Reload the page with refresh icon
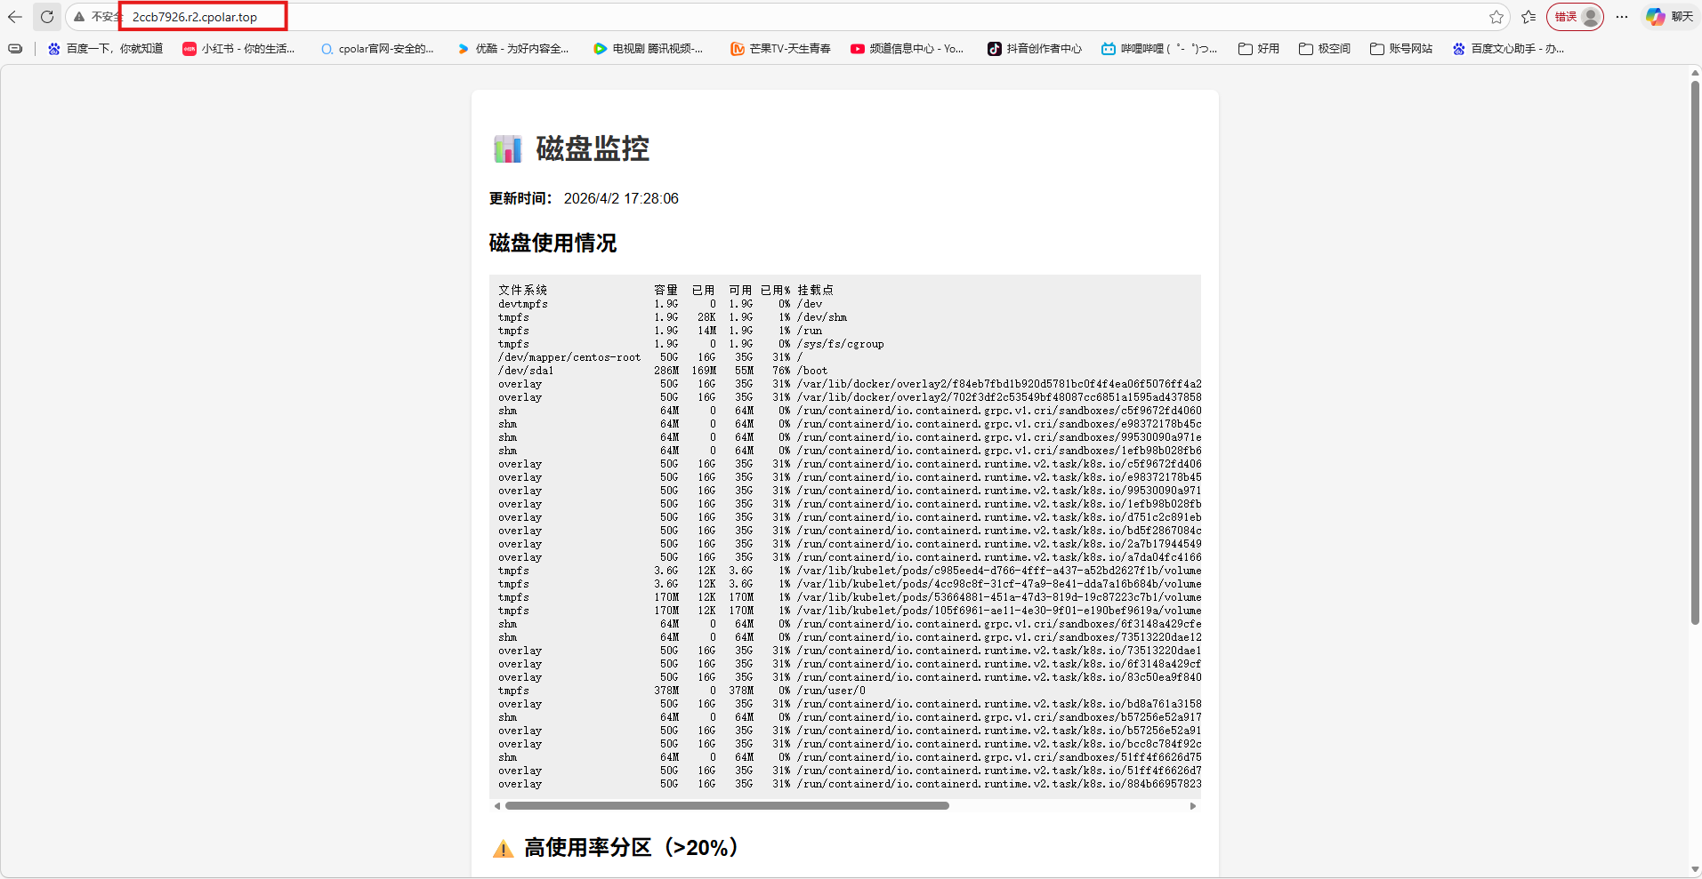The width and height of the screenshot is (1702, 879). [47, 17]
